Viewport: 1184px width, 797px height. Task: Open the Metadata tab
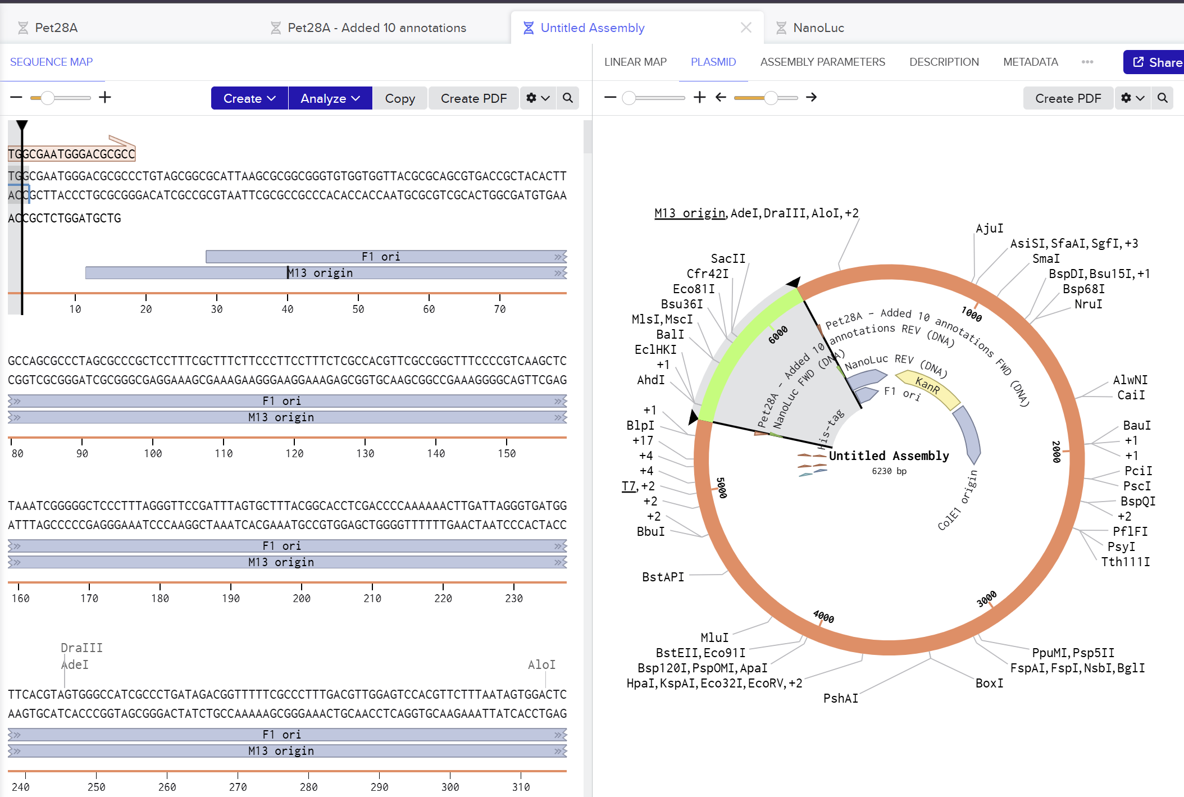(1030, 62)
